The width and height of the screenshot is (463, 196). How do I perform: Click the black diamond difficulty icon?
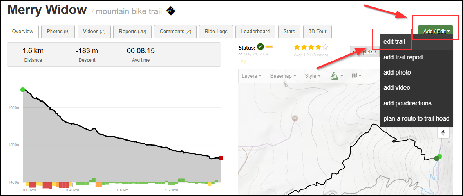171,11
